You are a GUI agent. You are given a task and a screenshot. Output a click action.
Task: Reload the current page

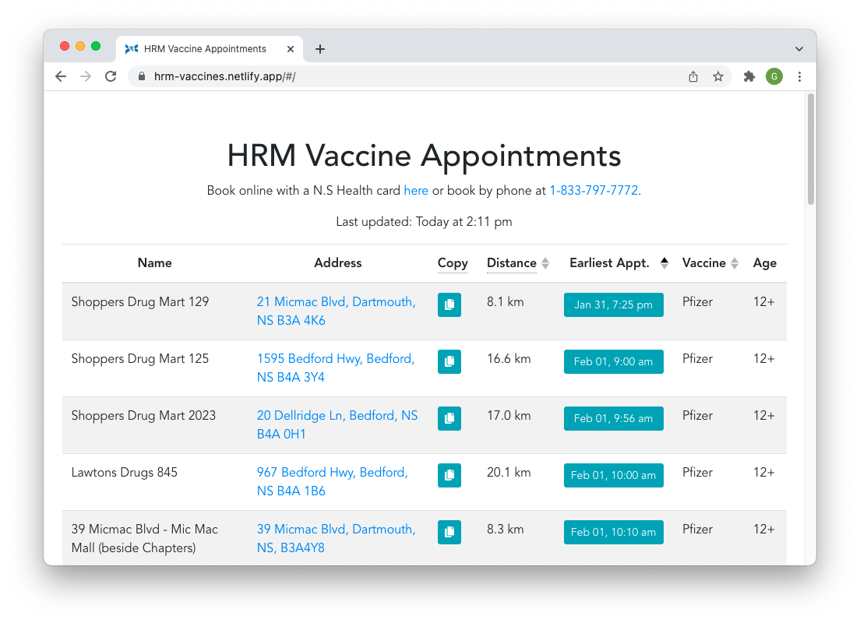111,76
